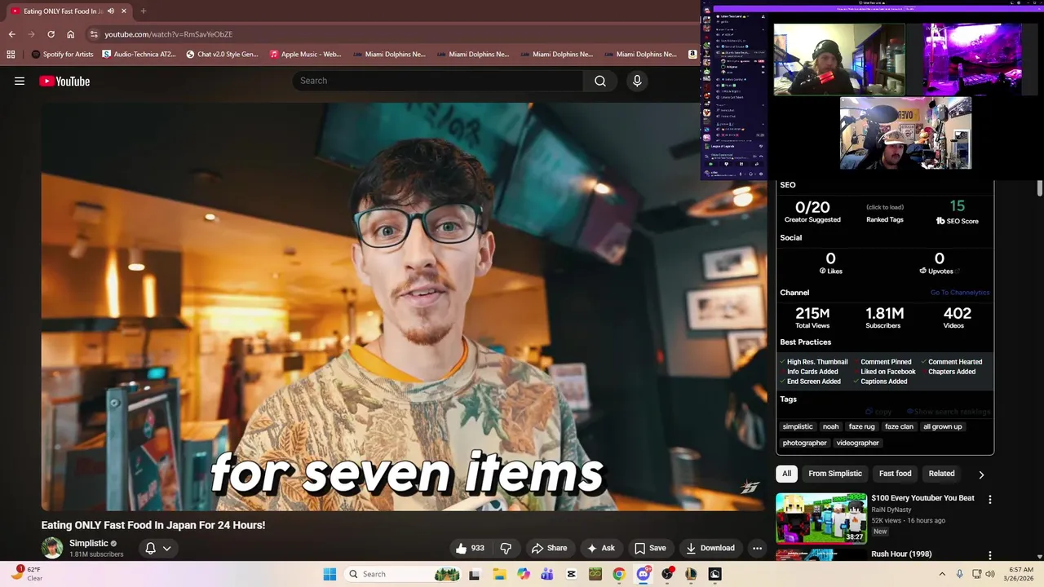This screenshot has height=587, width=1044.
Task: Close the Eating ONLY Fast Food tab
Action: (x=124, y=11)
